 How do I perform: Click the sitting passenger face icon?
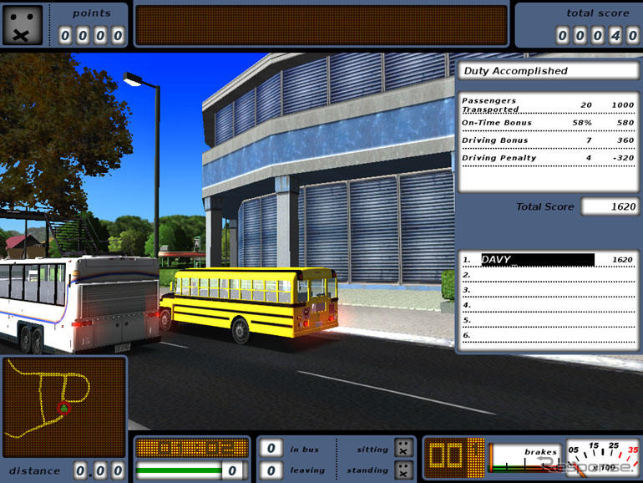tap(403, 448)
